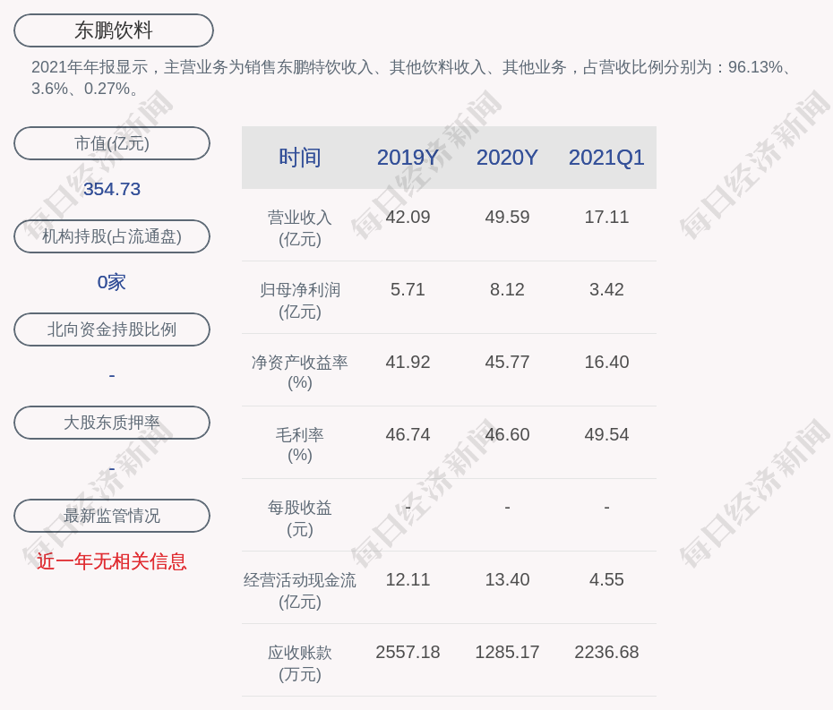The width and height of the screenshot is (833, 710).
Task: Click the 时间 column header
Action: tap(300, 158)
